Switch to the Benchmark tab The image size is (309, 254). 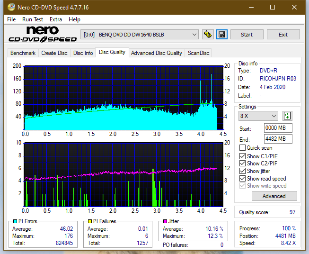pyautogui.click(x=23, y=53)
